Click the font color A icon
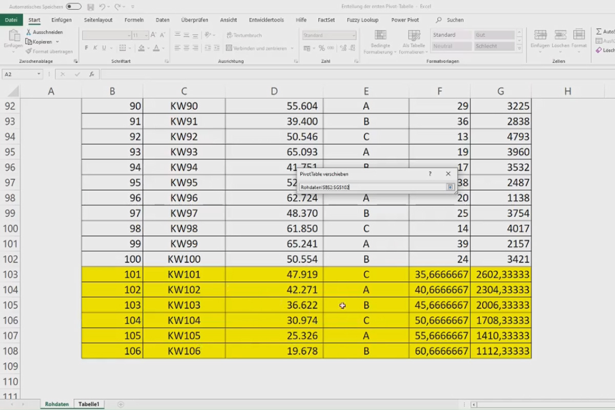Image resolution: width=615 pixels, height=410 pixels. 156,48
